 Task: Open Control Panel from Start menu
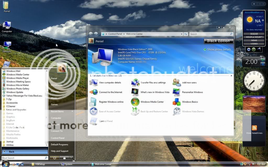coord(58,138)
